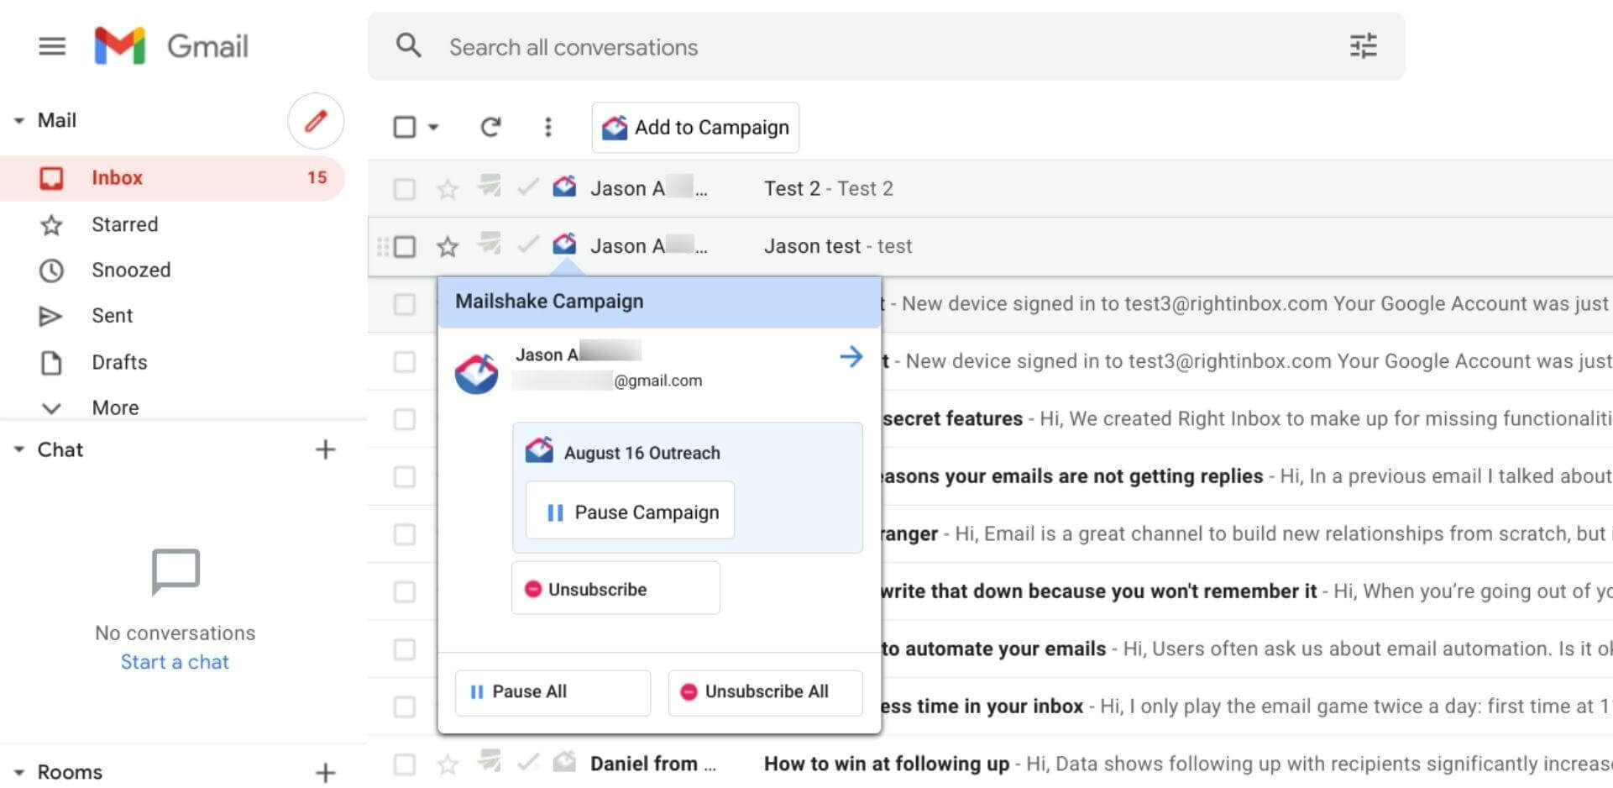Viewport: 1613px width, 788px height.
Task: Click Pause Campaign button
Action: click(x=630, y=512)
